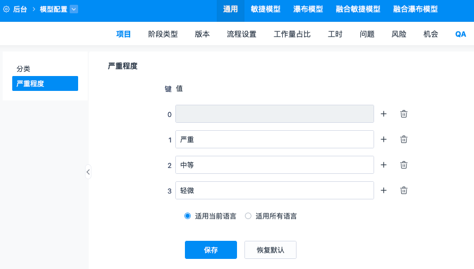Select 分类 in the sidebar
The width and height of the screenshot is (474, 269).
23,69
